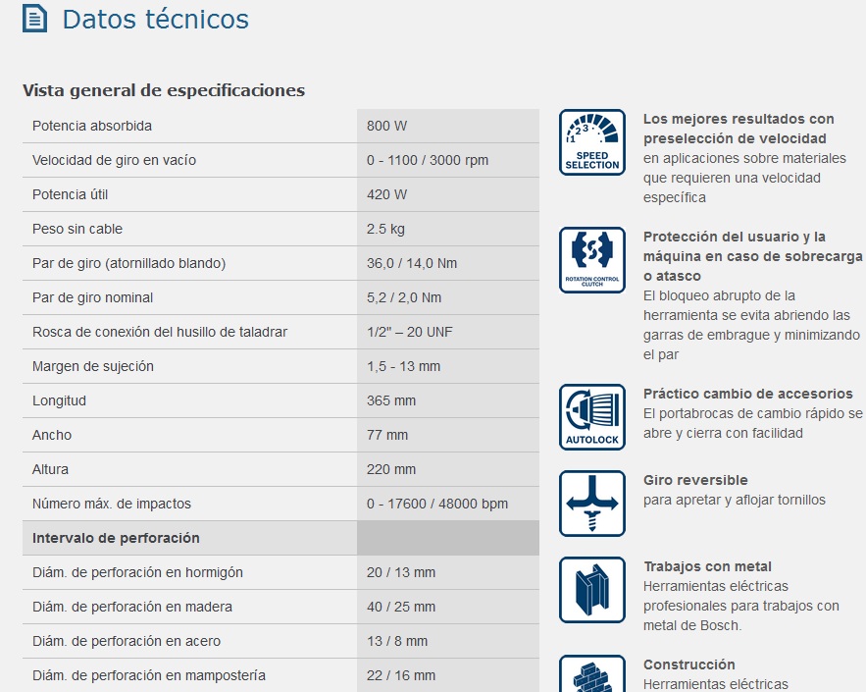Click the 'Peso sin cable' row label

click(77, 229)
